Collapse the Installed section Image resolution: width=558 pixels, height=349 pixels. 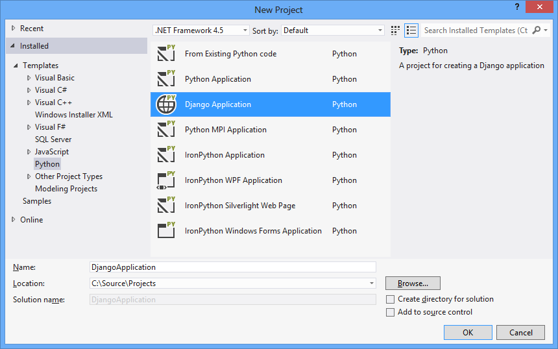click(x=13, y=46)
